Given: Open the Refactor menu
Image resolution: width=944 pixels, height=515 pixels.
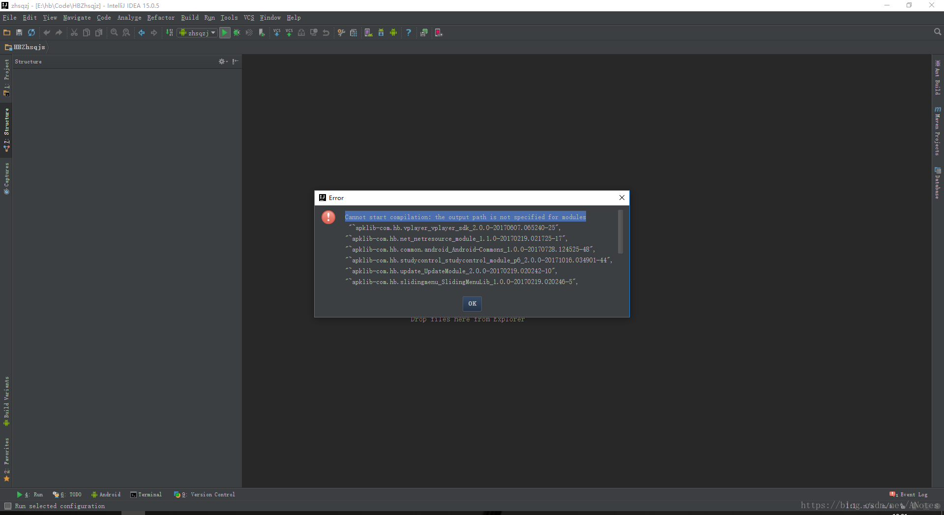Looking at the screenshot, I should pos(161,18).
